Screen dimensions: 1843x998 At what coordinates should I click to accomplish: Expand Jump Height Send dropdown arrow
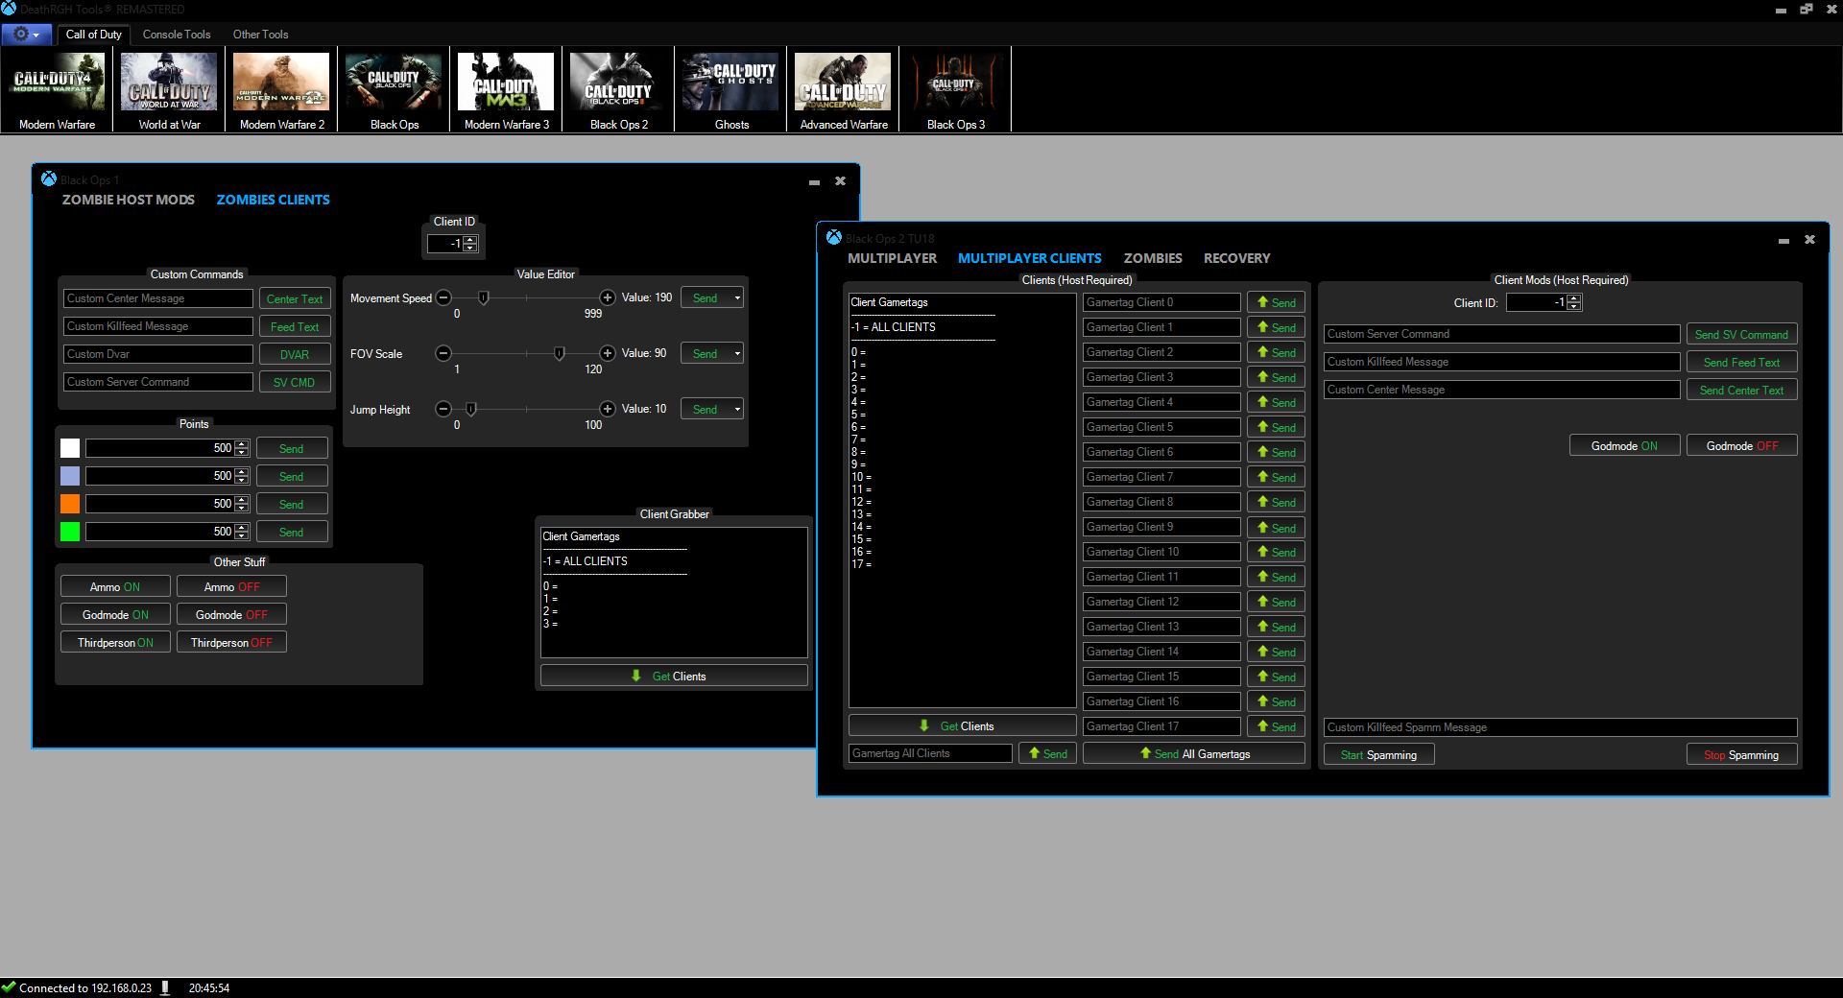pyautogui.click(x=737, y=410)
